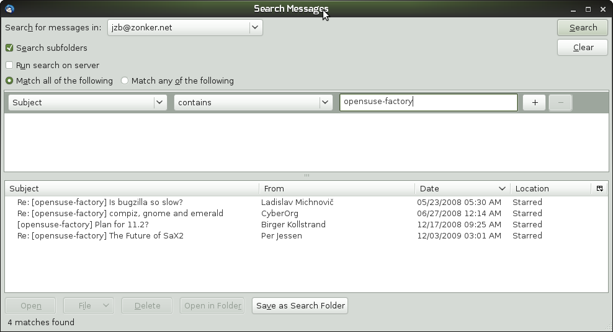Image resolution: width=613 pixels, height=332 pixels.
Task: Select Match any of the following
Action: 125,81
